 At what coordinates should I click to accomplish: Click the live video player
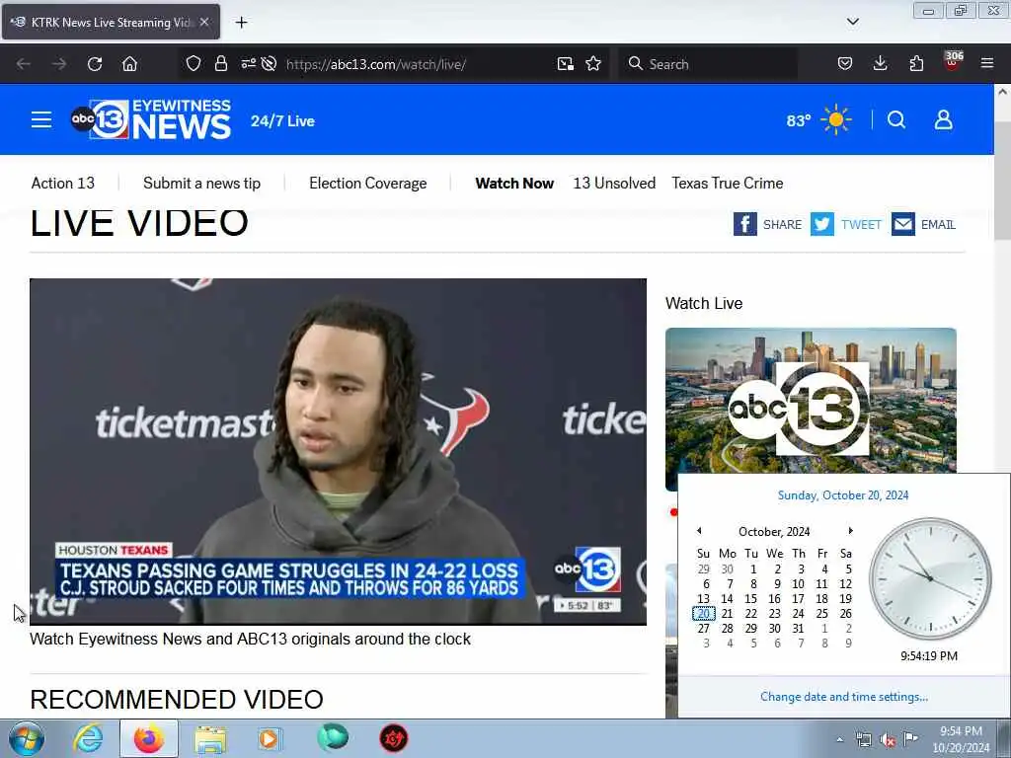coord(338,451)
